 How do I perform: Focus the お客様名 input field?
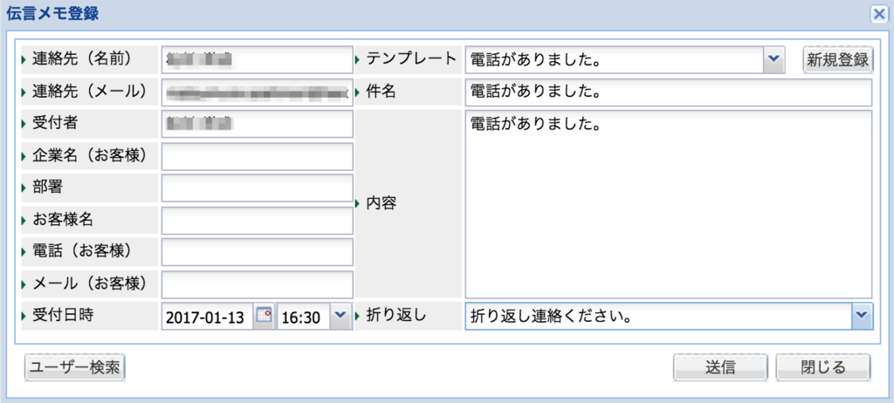click(x=258, y=221)
